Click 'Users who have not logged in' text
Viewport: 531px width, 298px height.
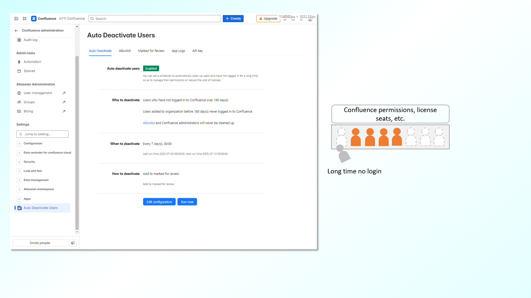[186, 100]
